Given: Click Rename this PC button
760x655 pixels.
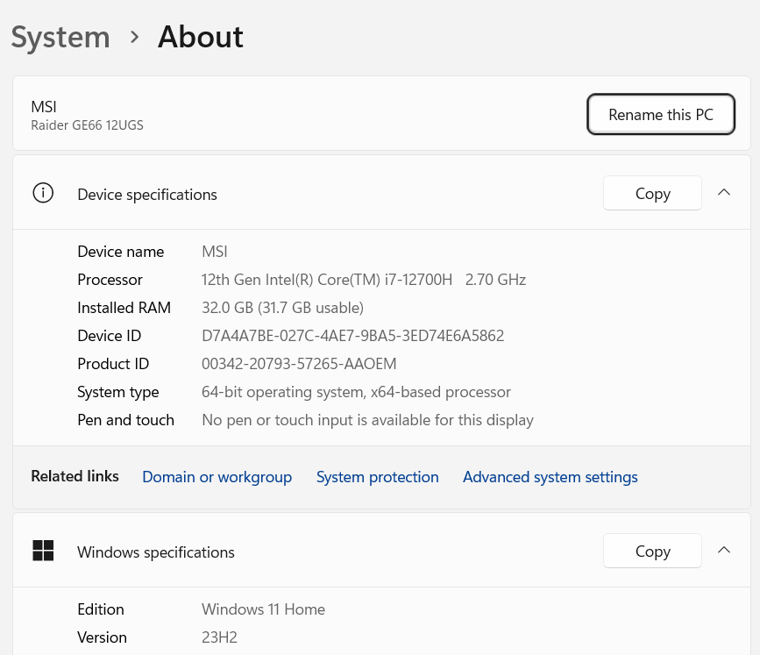Looking at the screenshot, I should 661,114.
